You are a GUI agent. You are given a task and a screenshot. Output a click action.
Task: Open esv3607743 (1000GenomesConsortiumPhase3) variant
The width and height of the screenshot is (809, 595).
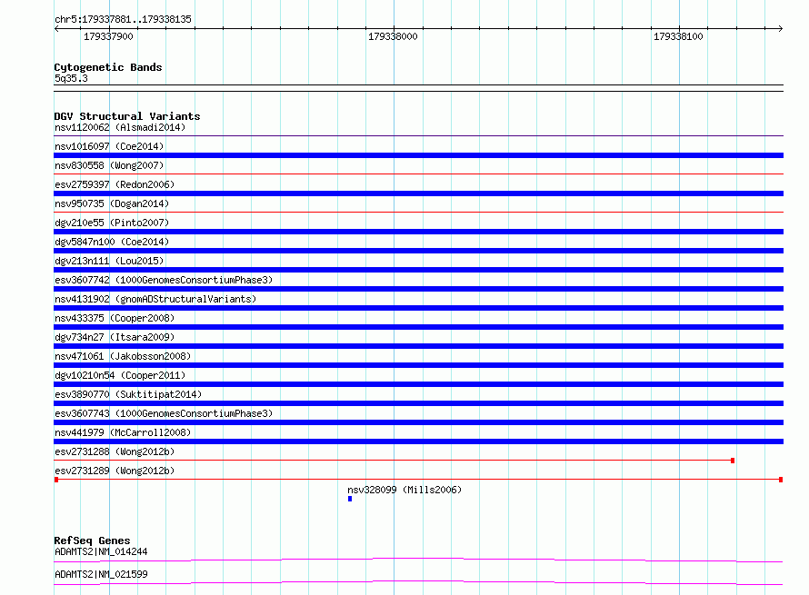(x=164, y=413)
